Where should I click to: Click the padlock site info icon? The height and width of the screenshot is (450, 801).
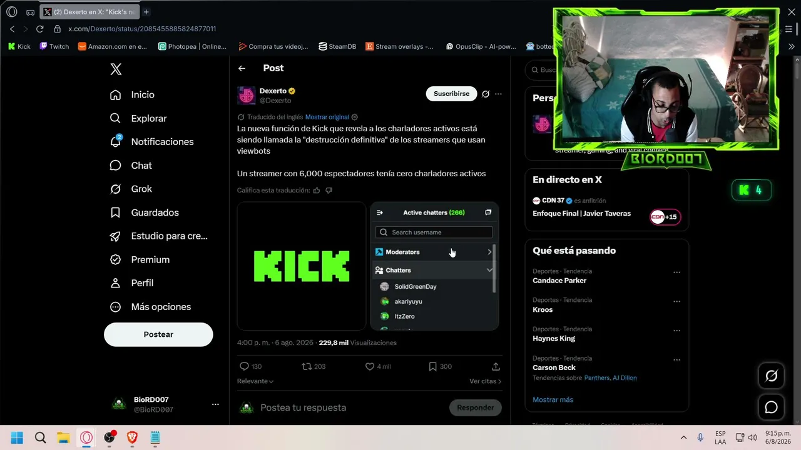(57, 29)
